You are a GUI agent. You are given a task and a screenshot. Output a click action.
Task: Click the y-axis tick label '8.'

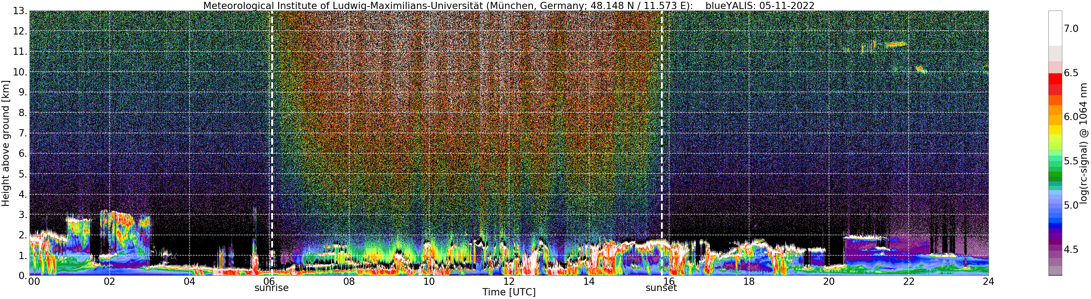[x=23, y=112]
